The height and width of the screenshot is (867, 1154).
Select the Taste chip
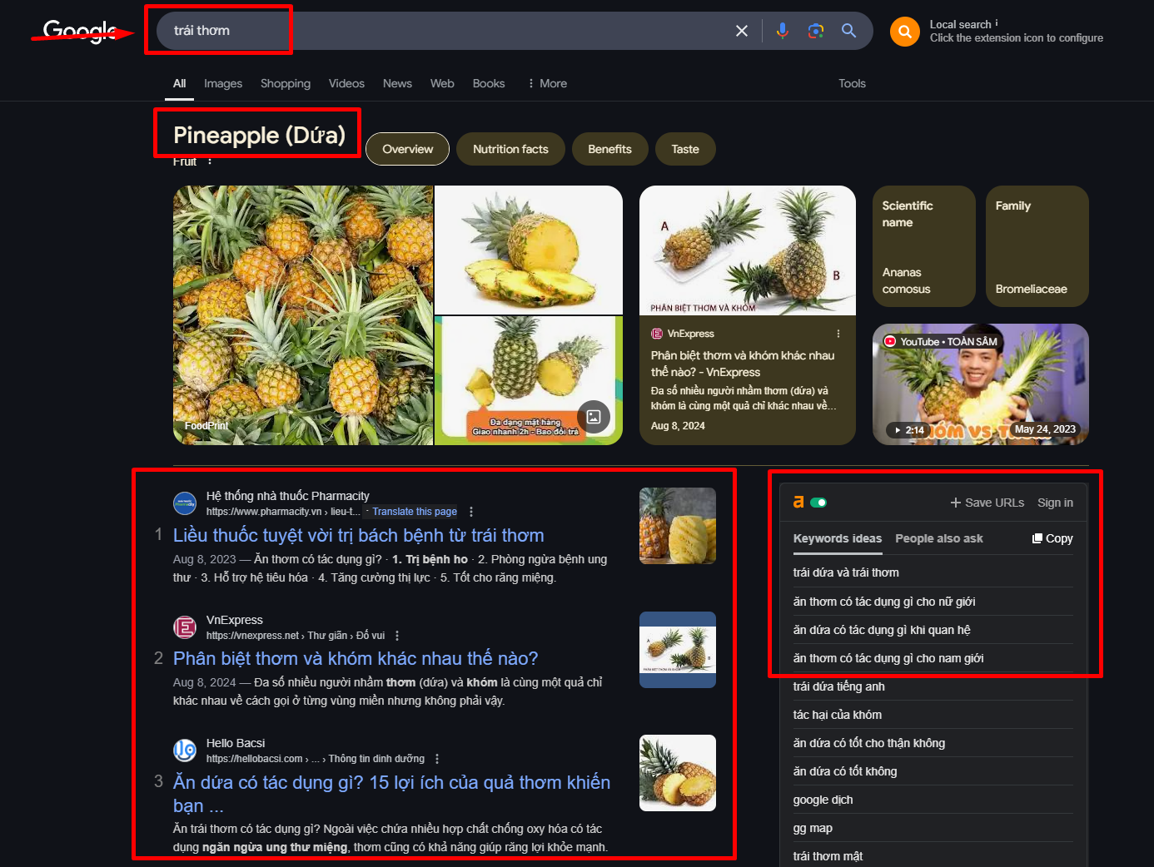(x=685, y=149)
